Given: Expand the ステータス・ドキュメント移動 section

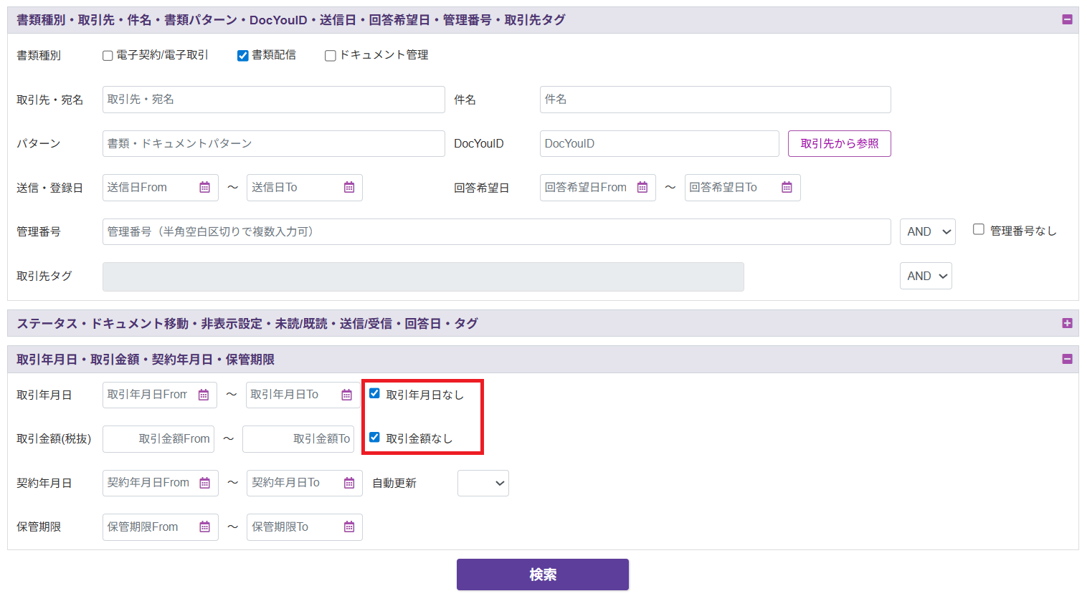Looking at the screenshot, I should tap(1067, 323).
